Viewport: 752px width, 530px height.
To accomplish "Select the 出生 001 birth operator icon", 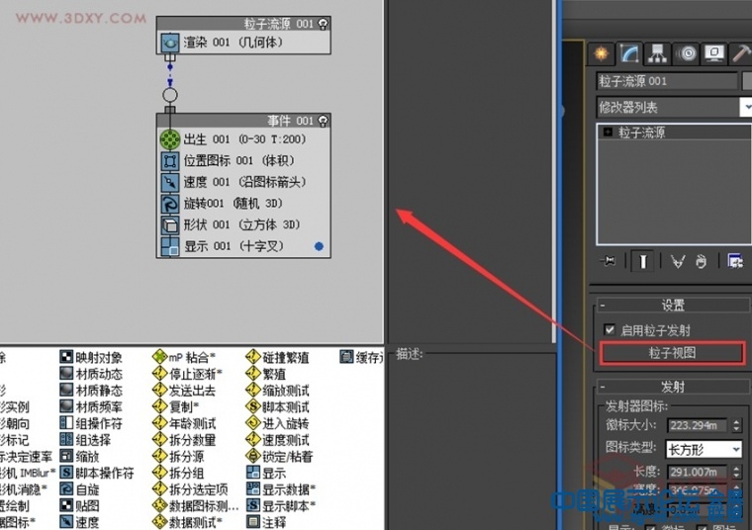I will point(169,139).
